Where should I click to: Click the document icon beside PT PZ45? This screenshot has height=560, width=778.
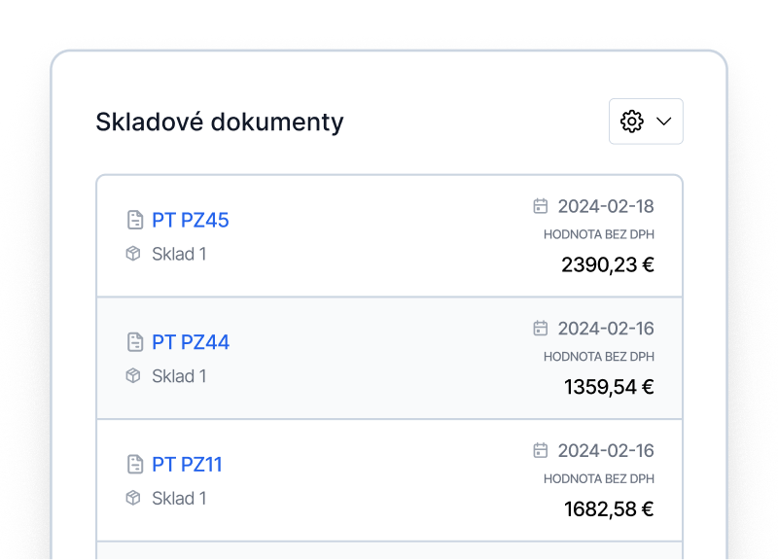(x=135, y=220)
